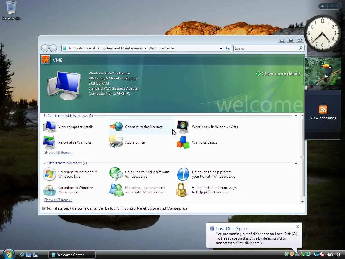Open the Connect to the Internet icon
Screen dimensions: 345x259
pyautogui.click(x=116, y=127)
